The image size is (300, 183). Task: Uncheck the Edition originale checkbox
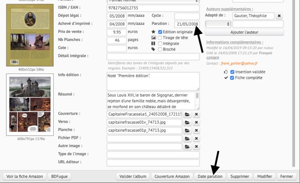160,32
